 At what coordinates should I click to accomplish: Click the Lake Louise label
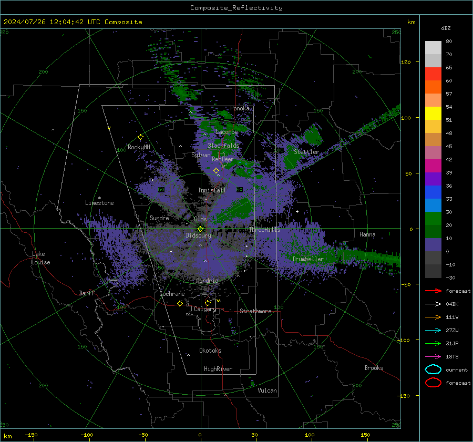41,258
